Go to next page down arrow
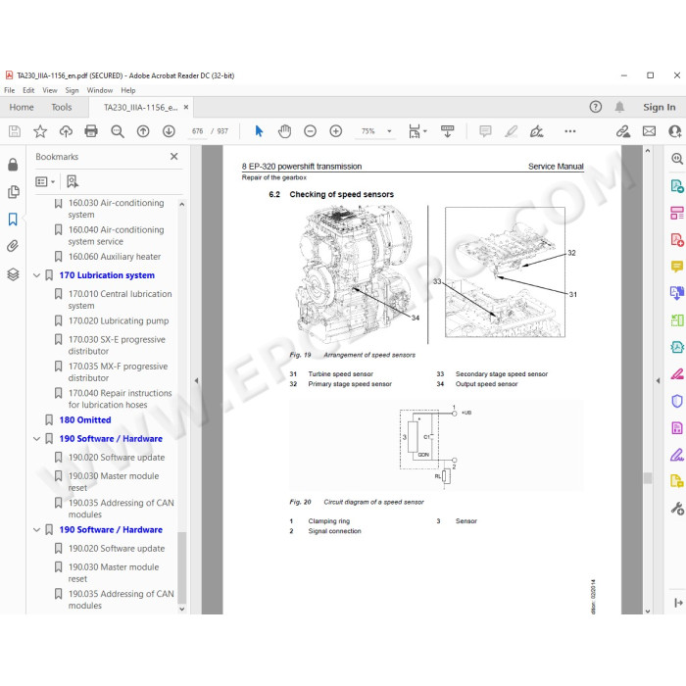This screenshot has height=686, width=686. pyautogui.click(x=169, y=131)
